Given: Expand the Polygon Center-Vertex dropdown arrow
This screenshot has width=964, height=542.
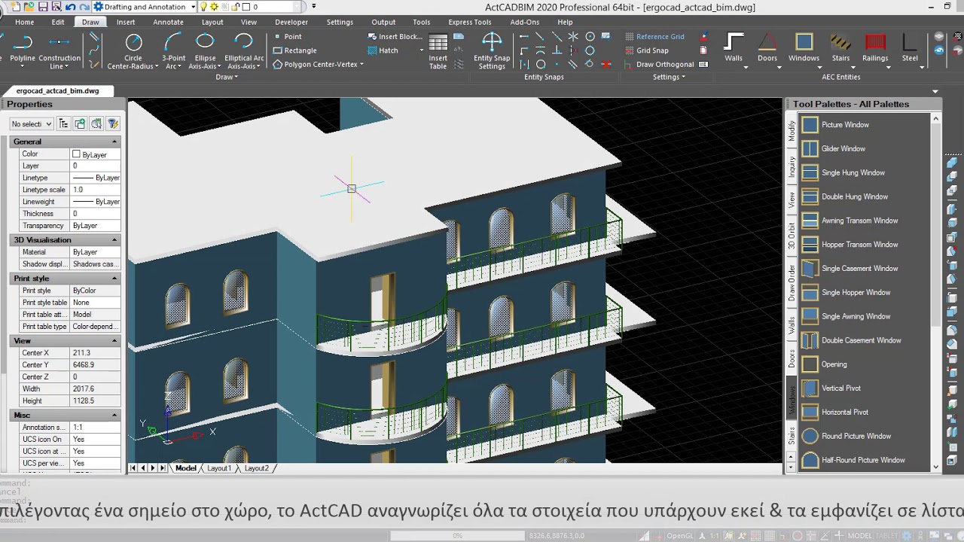Looking at the screenshot, I should [361, 65].
